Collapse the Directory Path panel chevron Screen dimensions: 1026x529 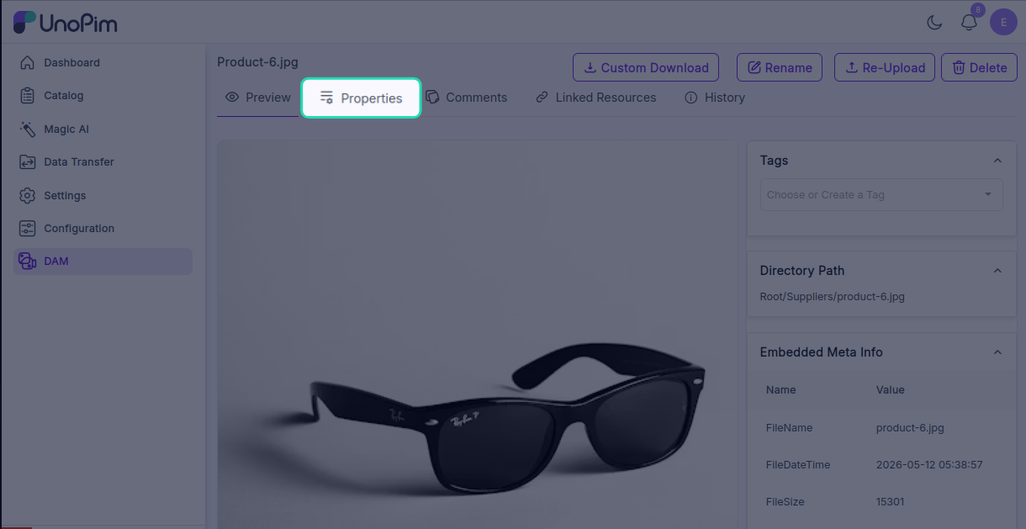pyautogui.click(x=997, y=271)
